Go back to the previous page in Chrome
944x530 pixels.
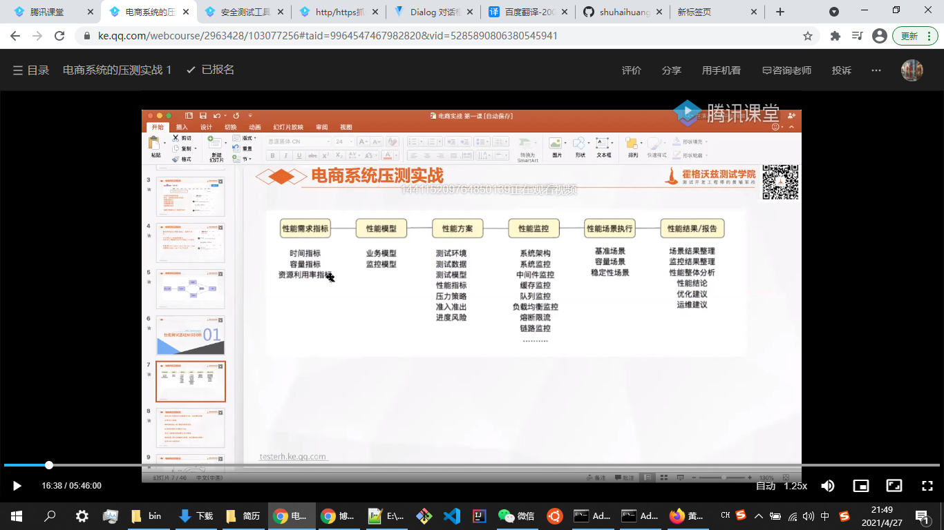[15, 36]
